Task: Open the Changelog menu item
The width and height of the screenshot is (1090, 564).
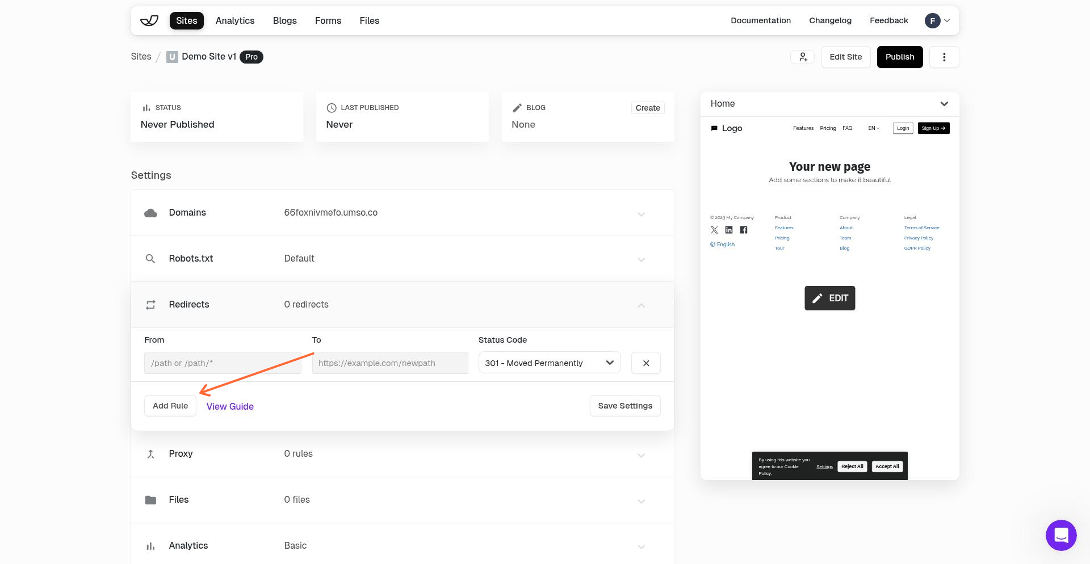Action: click(x=830, y=20)
